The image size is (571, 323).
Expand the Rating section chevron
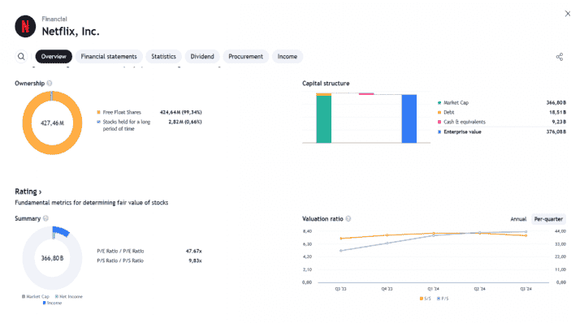40,192
